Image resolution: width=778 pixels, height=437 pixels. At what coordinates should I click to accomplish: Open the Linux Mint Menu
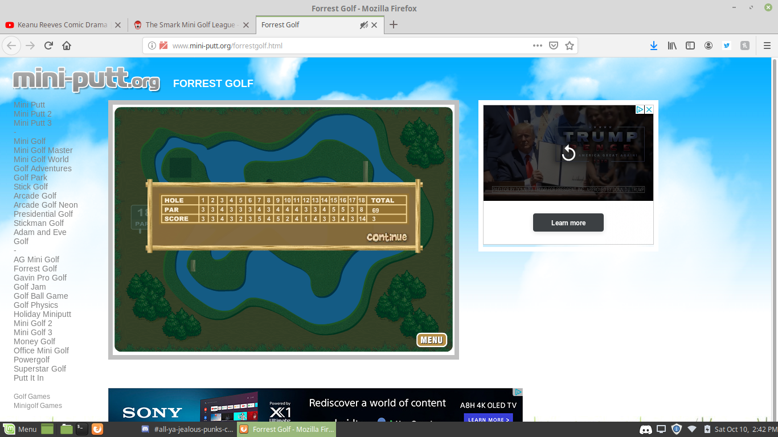[x=20, y=429]
